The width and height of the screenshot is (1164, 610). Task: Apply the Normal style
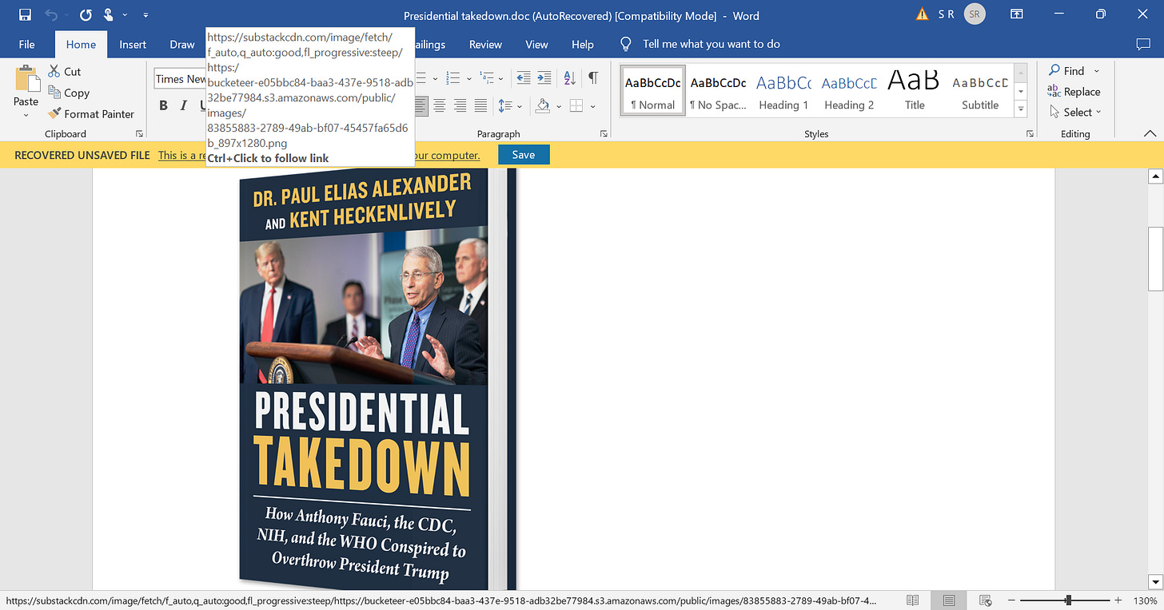click(652, 91)
